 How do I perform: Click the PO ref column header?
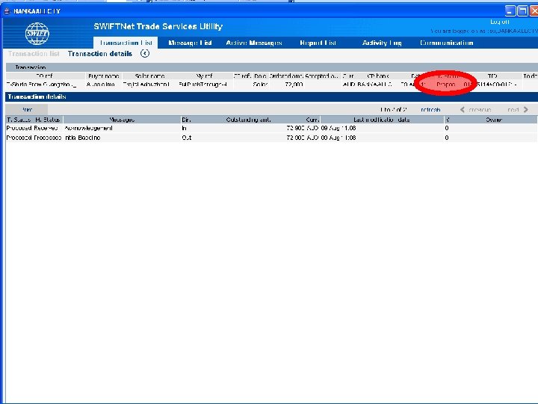[x=45, y=76]
